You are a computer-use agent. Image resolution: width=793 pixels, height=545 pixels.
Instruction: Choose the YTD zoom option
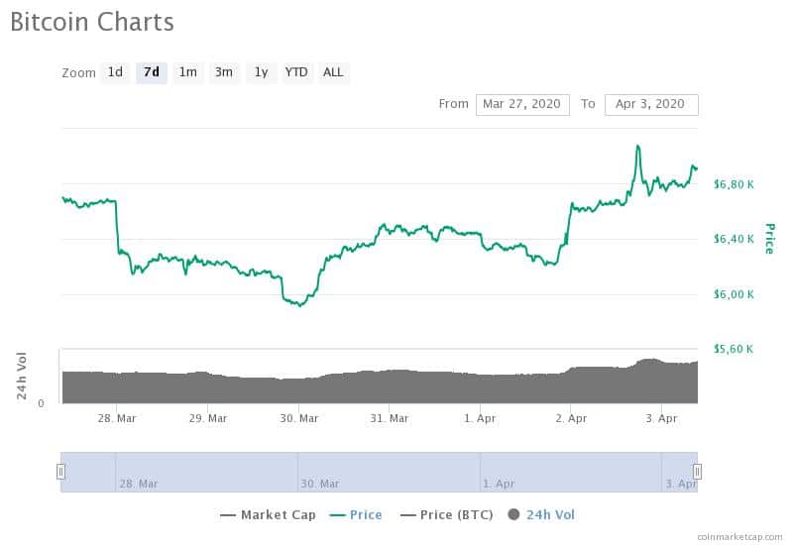tap(296, 72)
